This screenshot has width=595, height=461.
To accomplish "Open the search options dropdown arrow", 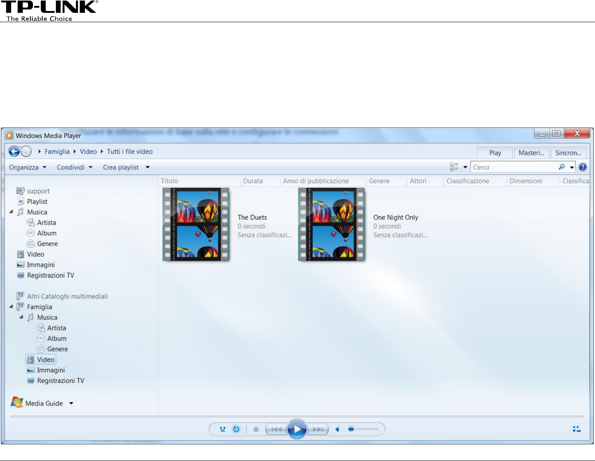I will pyautogui.click(x=572, y=167).
